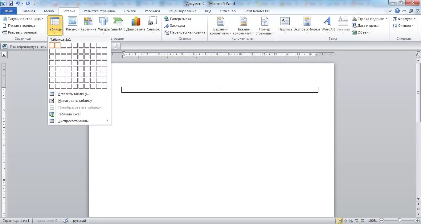Click the 100% zoom level button
421x224 pixels.
372,221
